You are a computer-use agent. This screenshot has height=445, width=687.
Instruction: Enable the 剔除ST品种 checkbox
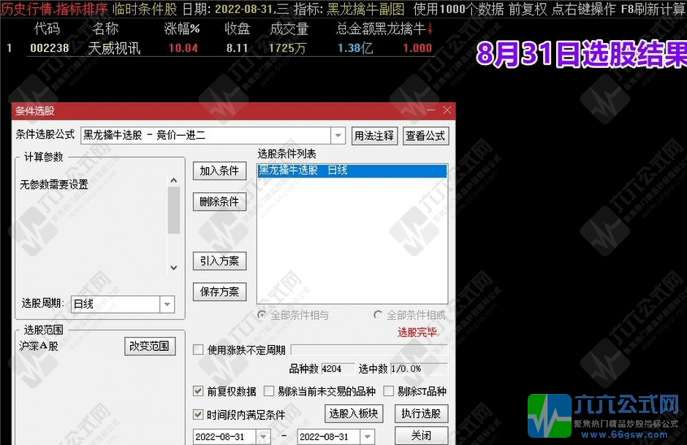[389, 391]
